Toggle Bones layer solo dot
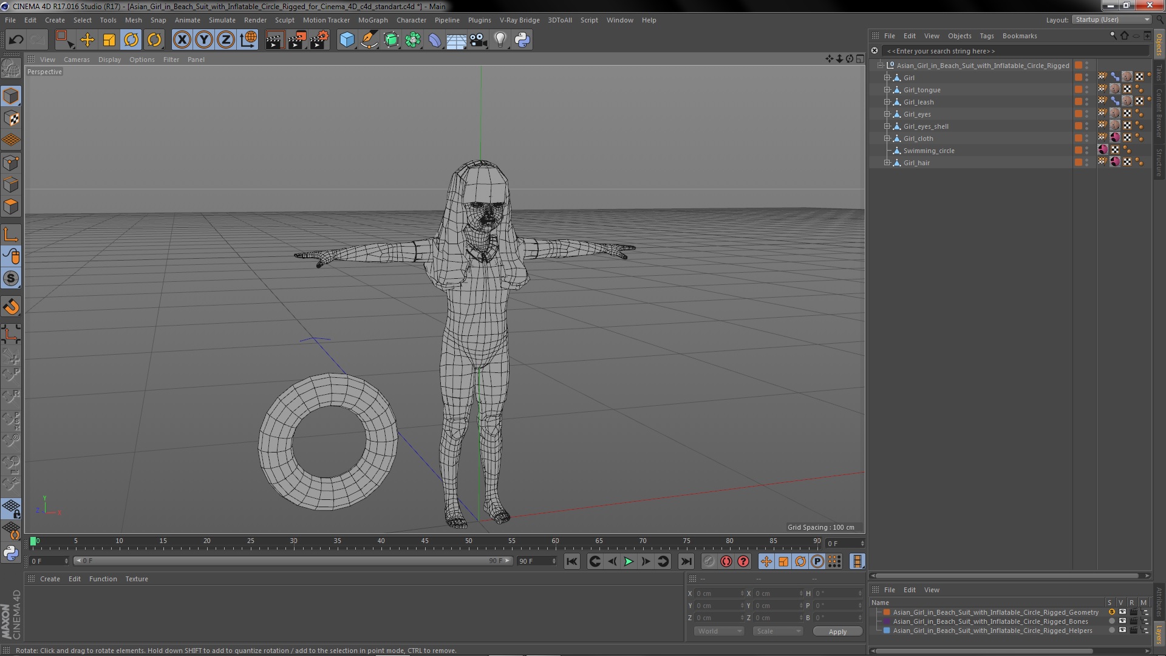 point(1111,621)
